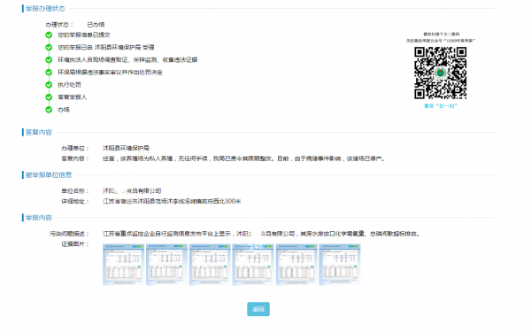
Task: Open the fourth evidence image thumbnail
Action: click(253, 265)
